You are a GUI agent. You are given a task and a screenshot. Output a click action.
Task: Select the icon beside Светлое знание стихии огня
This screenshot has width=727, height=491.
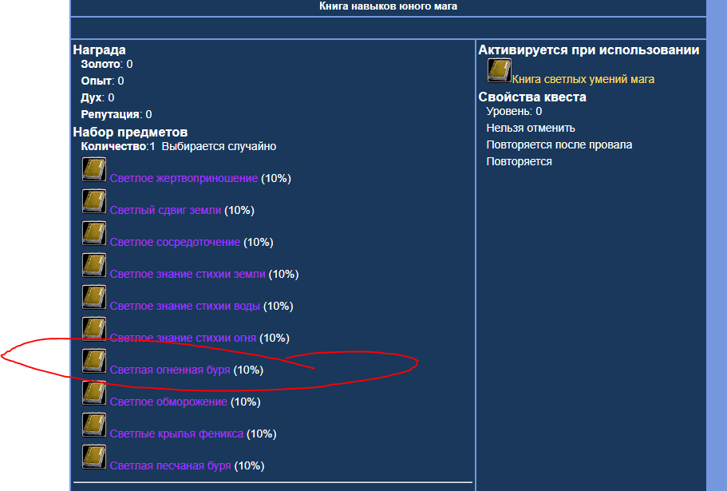pos(94,329)
